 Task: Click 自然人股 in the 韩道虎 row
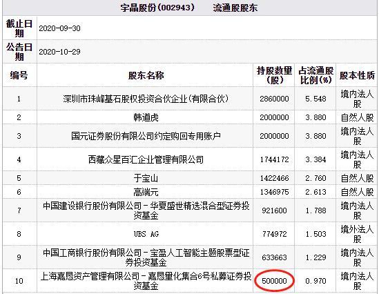point(357,117)
